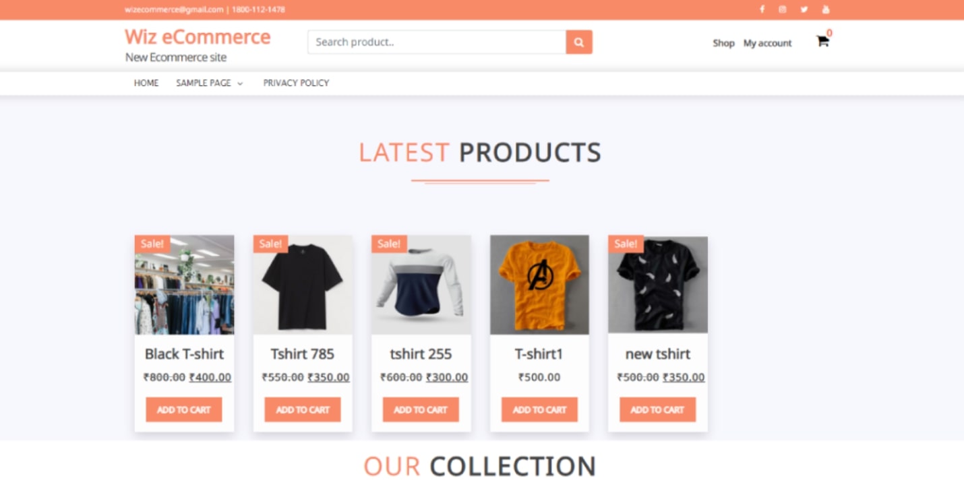Open the shopping cart icon
Viewport: 964px width, 480px height.
[x=822, y=41]
